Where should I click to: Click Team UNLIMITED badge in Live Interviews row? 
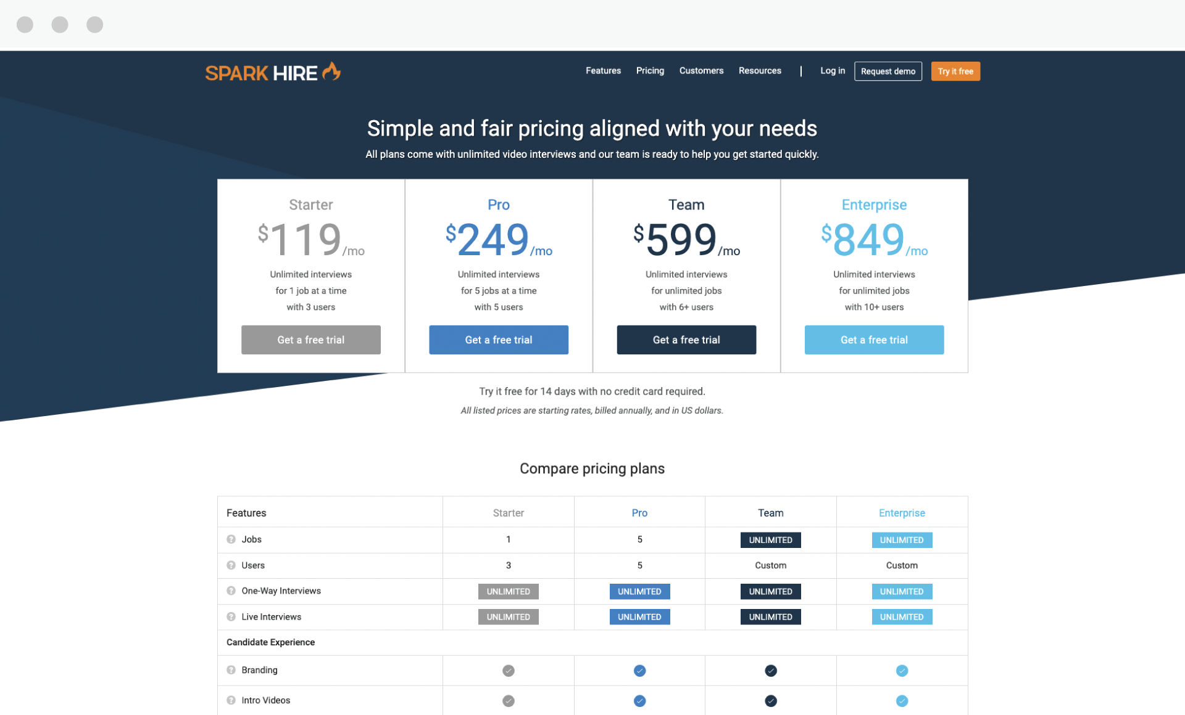(x=771, y=617)
